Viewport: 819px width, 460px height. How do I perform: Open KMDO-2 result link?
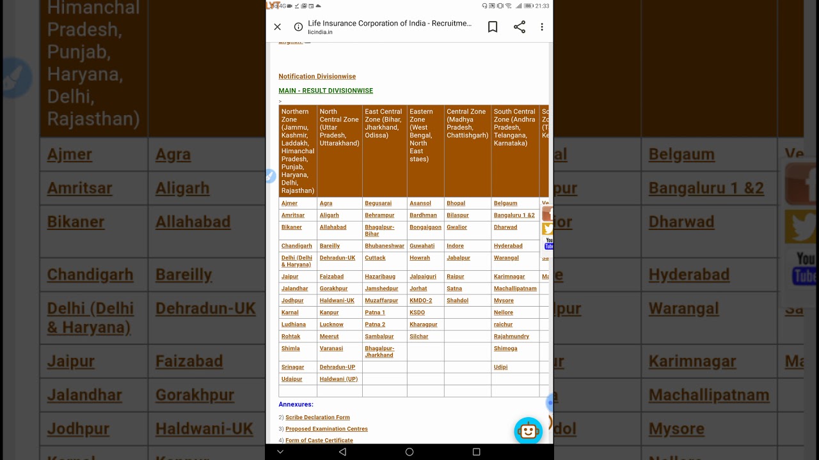point(421,301)
